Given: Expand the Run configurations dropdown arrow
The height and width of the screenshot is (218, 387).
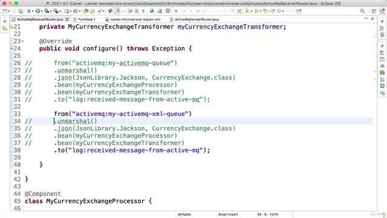Looking at the screenshot, I should point(42,11).
